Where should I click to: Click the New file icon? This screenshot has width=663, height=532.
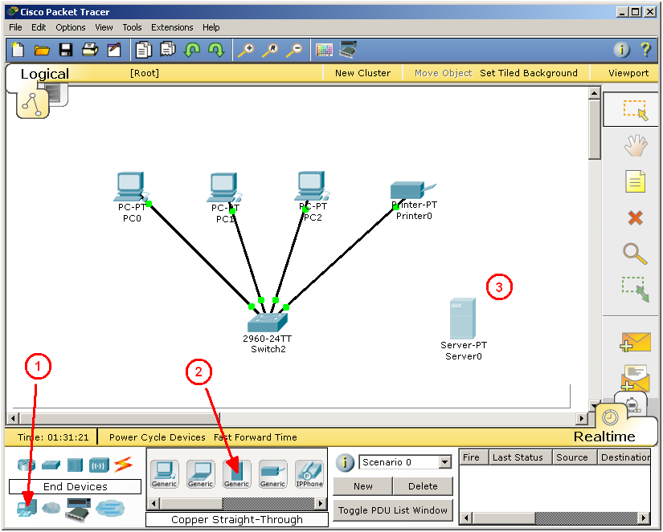coord(18,50)
